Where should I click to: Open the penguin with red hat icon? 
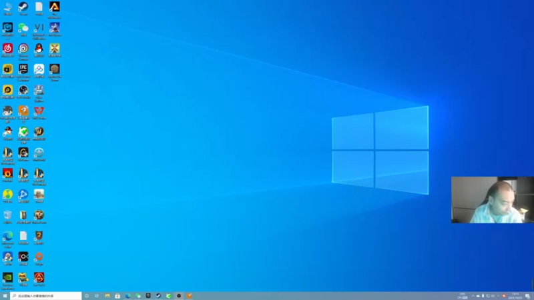pyautogui.click(x=7, y=133)
